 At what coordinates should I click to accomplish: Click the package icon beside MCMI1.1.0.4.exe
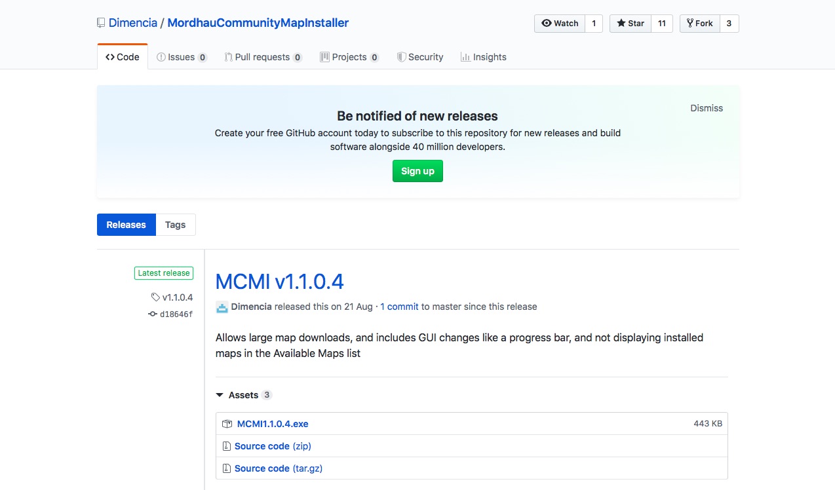pos(227,424)
